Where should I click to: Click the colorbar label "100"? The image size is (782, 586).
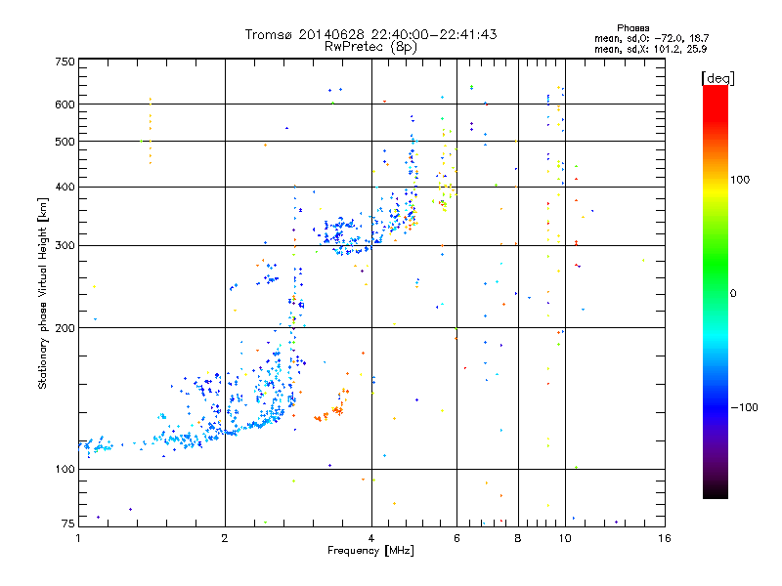[740, 180]
